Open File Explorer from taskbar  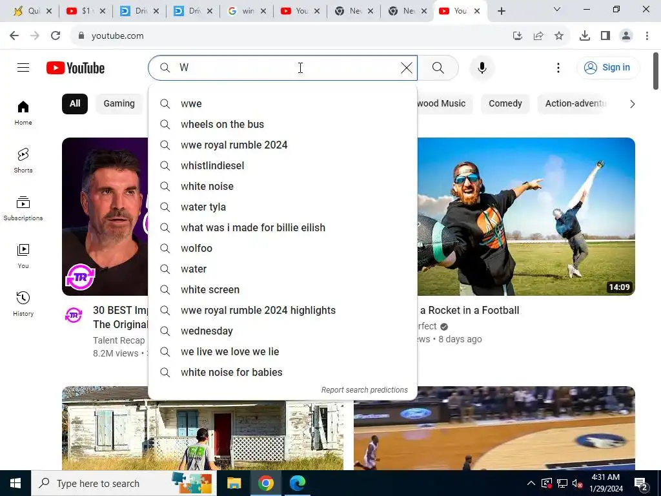(234, 483)
